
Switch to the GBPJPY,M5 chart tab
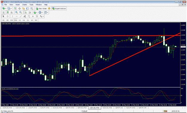142,108
